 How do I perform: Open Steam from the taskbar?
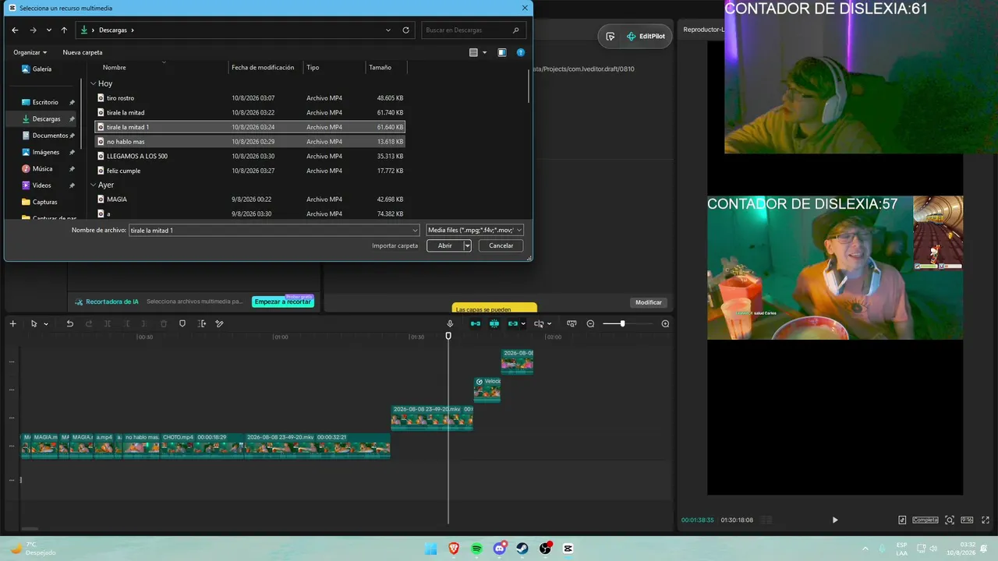coord(522,549)
